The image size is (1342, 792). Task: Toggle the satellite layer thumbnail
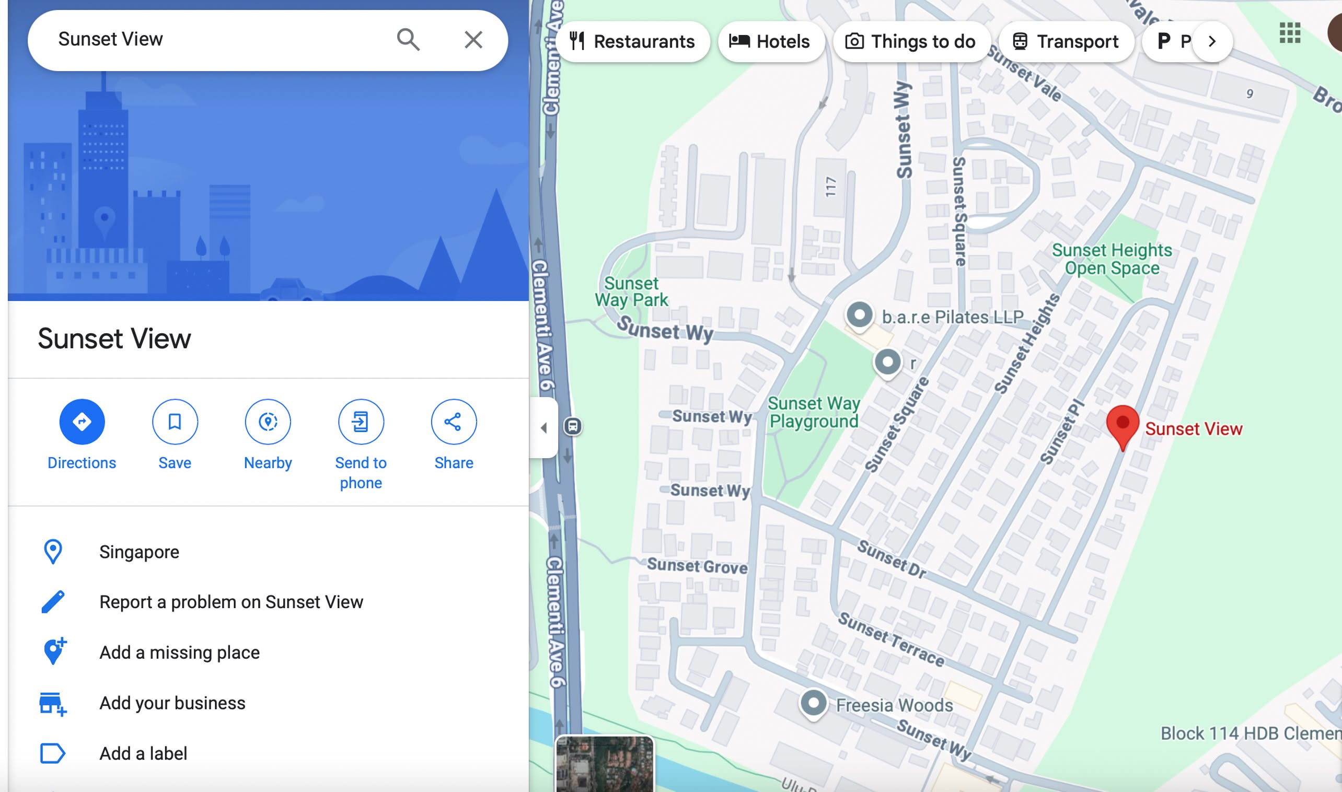point(604,764)
